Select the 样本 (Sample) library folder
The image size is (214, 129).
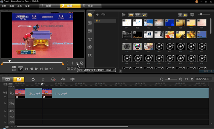tap(105, 21)
